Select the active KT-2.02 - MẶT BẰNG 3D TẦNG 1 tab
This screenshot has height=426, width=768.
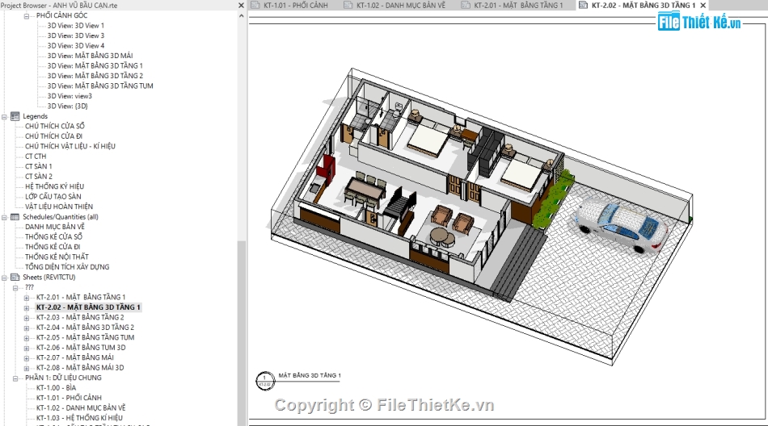pos(644,5)
